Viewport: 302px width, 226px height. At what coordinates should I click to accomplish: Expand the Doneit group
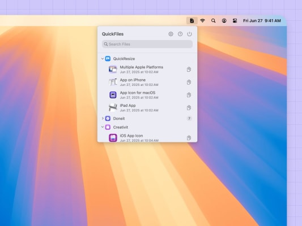[x=103, y=118]
